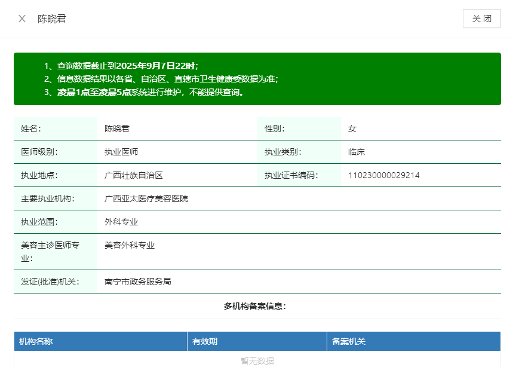Click the 医师级别 label
This screenshot has width=513, height=367.
coord(39,152)
